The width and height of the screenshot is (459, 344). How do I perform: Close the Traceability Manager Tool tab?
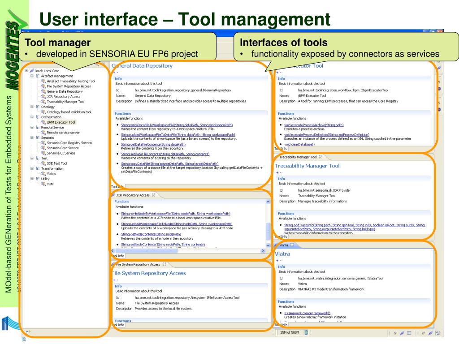320,157
